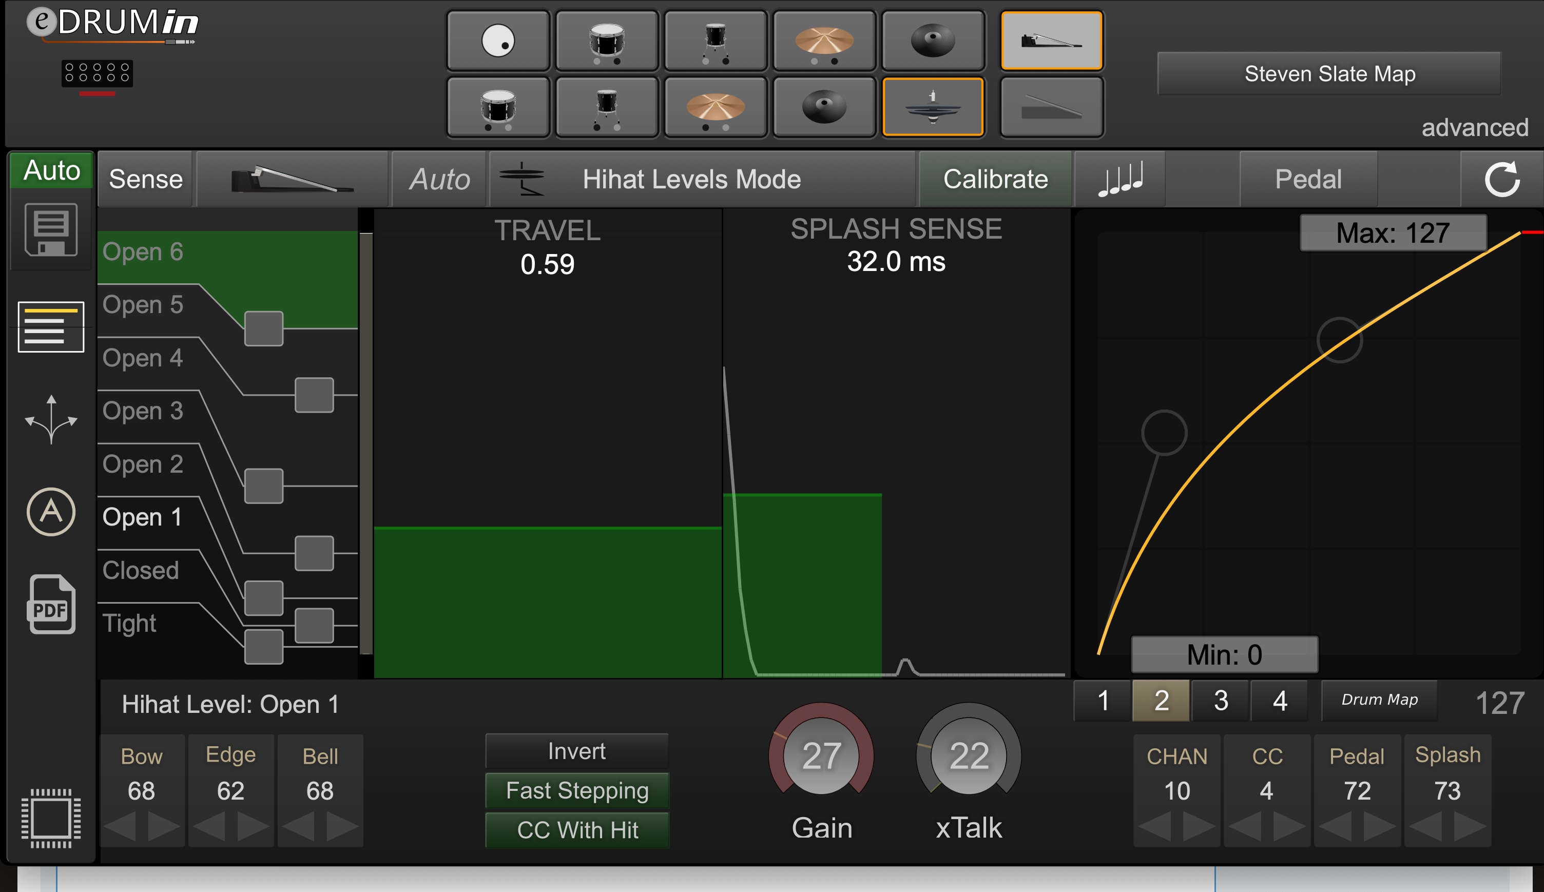The height and width of the screenshot is (892, 1544).
Task: Click the save preset floppy icon
Action: click(51, 230)
